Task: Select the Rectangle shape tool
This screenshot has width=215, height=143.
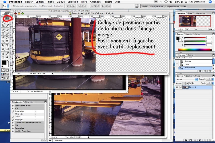Action: [x=7, y=49]
